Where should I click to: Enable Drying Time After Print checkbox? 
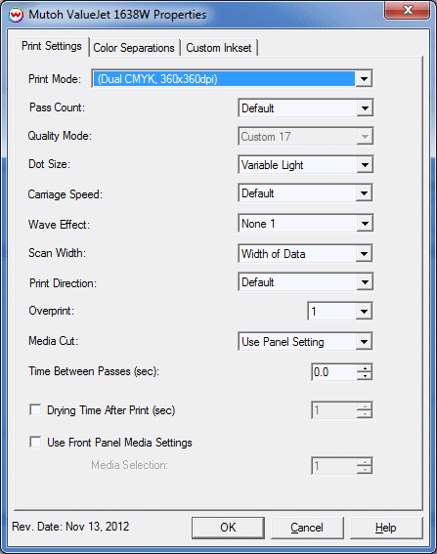tap(35, 410)
